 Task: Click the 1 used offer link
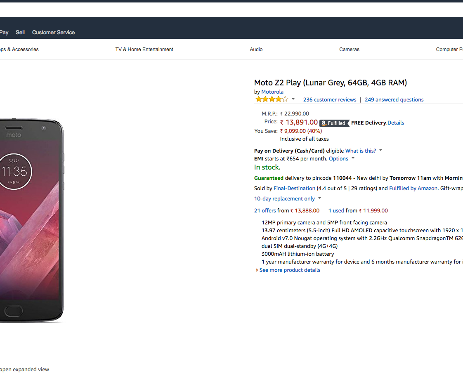[336, 211]
